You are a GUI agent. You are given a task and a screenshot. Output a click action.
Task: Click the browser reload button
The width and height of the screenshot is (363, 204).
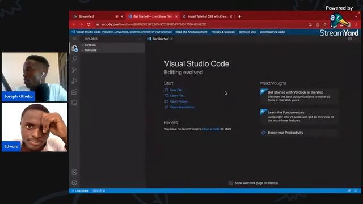tap(88, 24)
